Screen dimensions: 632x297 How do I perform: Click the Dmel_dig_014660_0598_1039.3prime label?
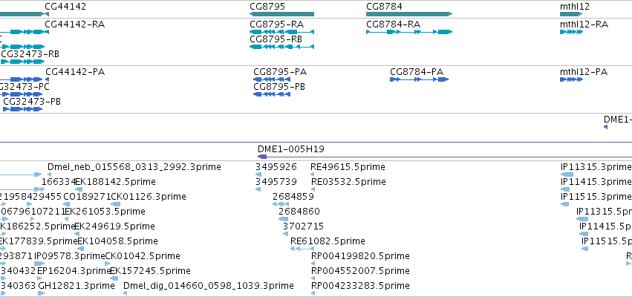pyautogui.click(x=209, y=286)
